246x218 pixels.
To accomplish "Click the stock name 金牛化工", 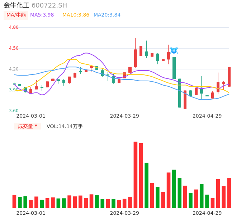I will pyautogui.click(x=16, y=5).
